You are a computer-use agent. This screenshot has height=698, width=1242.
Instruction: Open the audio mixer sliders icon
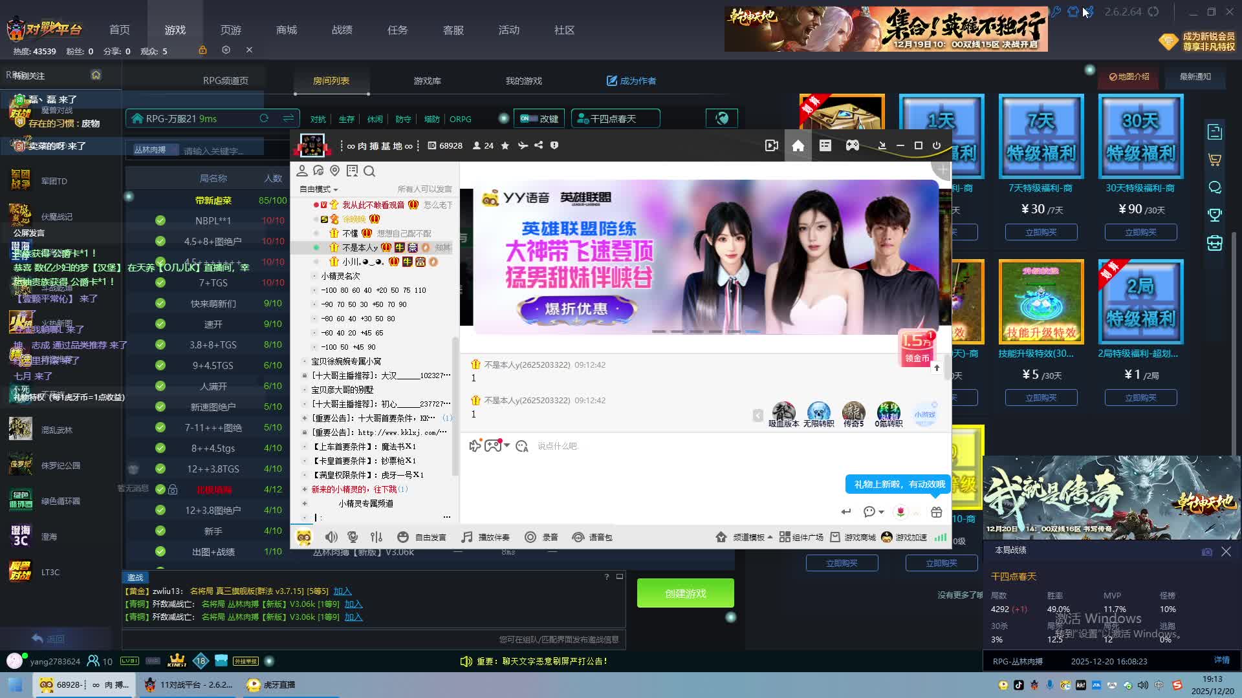[376, 537]
